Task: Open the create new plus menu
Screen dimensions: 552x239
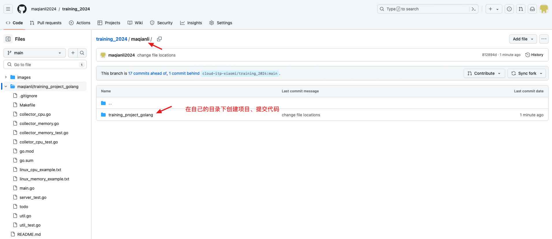Action: coord(494,9)
